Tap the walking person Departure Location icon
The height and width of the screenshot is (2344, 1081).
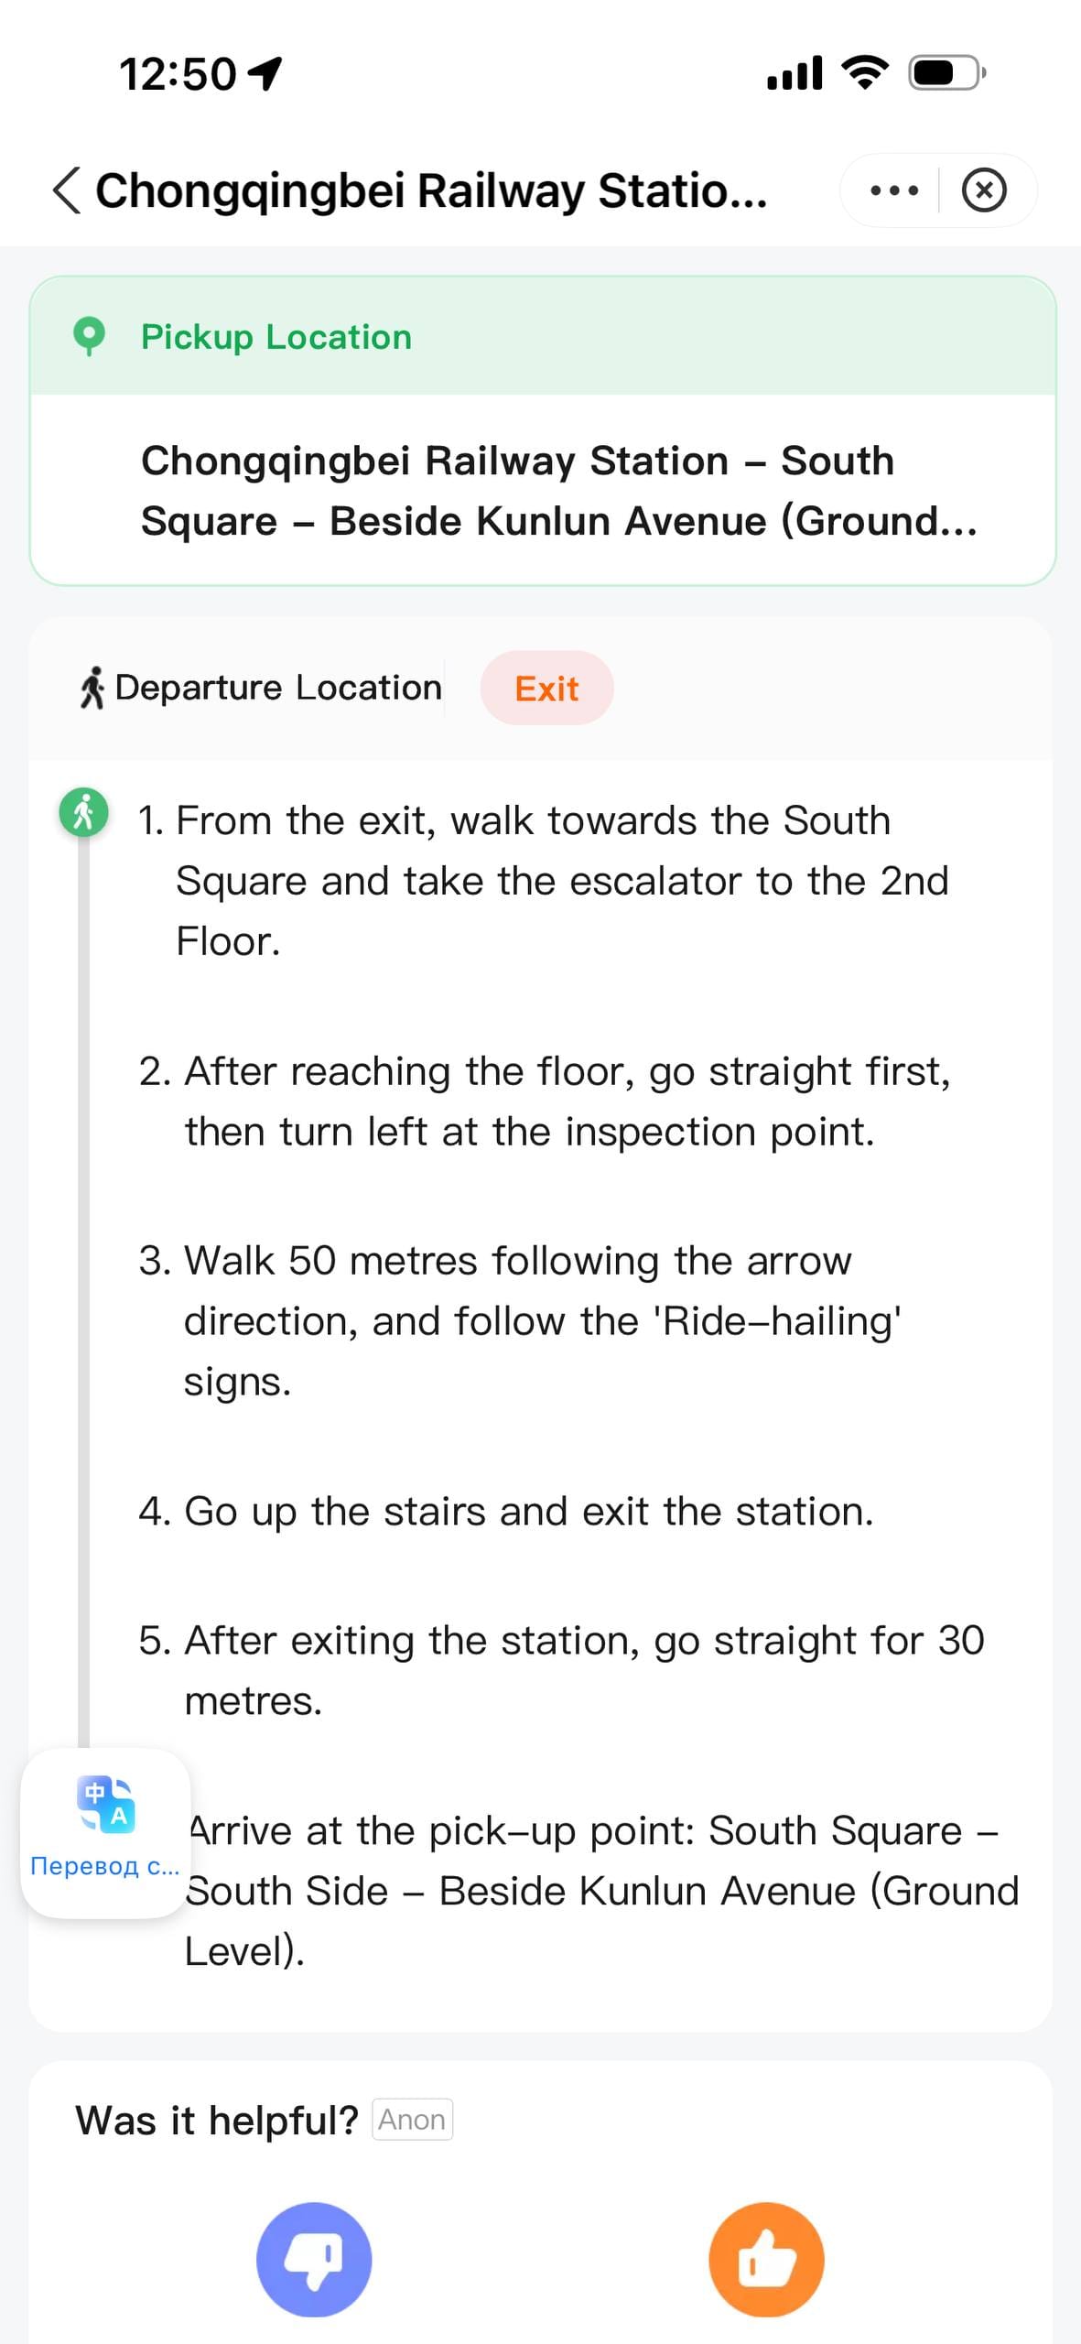(92, 688)
